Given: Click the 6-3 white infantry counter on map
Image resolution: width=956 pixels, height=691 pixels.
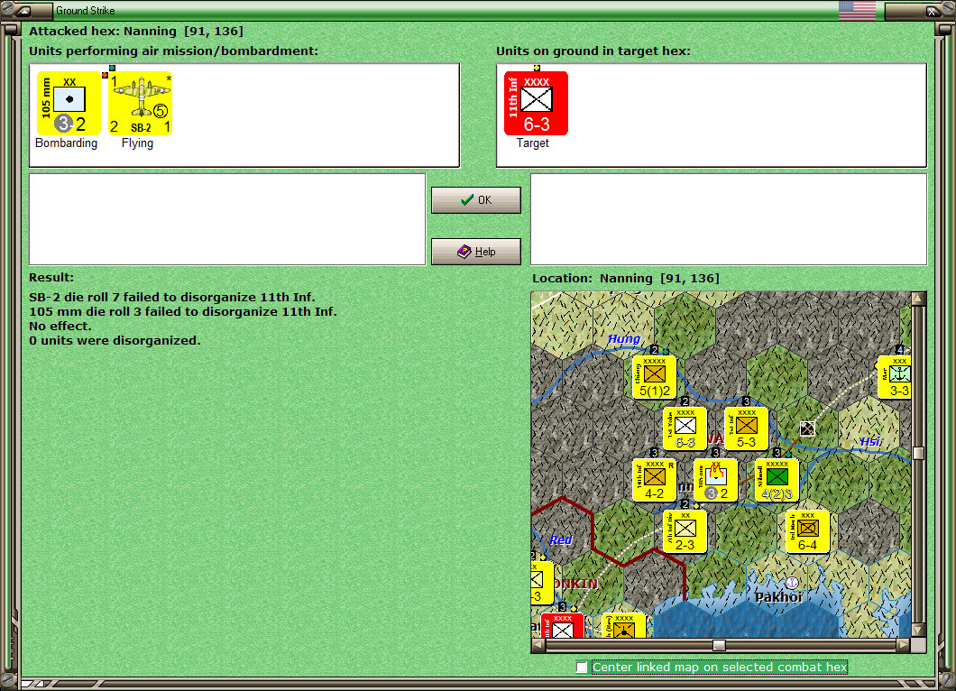Looking at the screenshot, I should click(685, 428).
